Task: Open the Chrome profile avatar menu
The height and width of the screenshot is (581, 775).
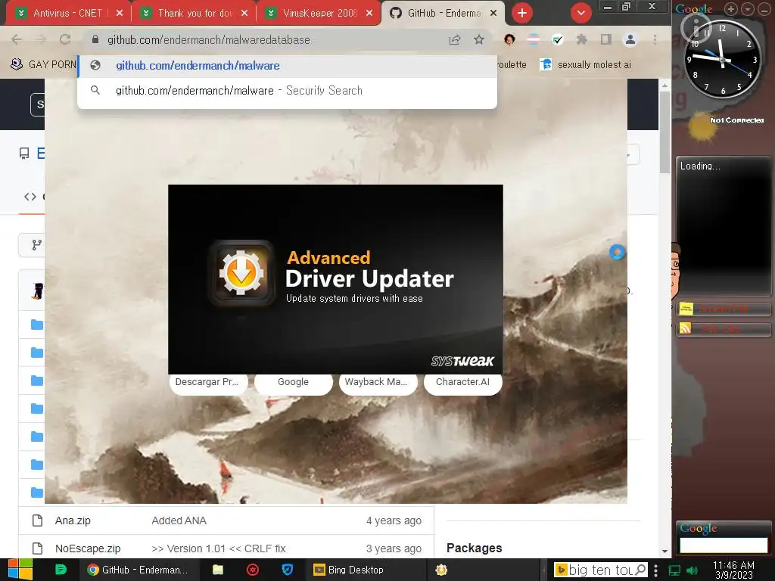Action: pyautogui.click(x=630, y=39)
